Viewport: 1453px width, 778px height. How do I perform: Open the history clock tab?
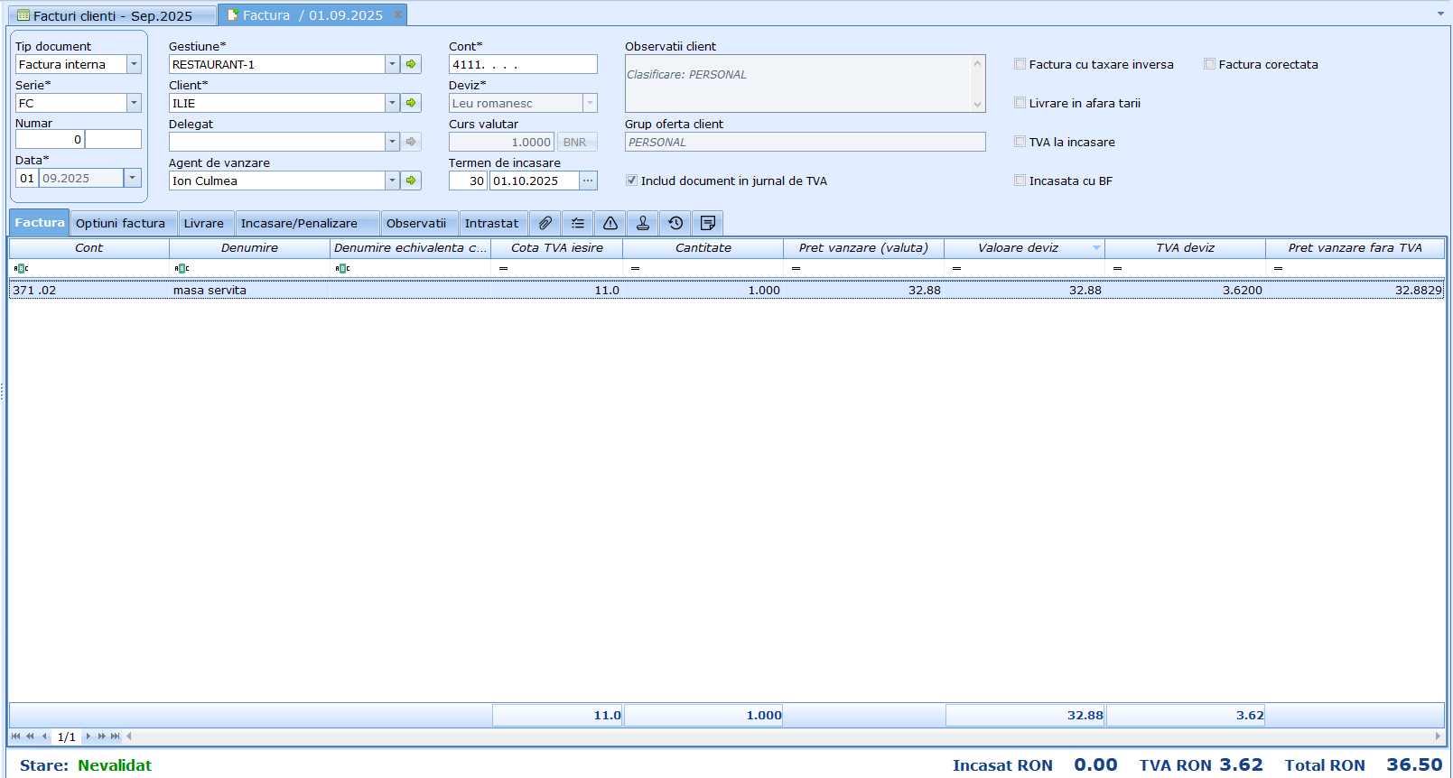click(x=675, y=223)
